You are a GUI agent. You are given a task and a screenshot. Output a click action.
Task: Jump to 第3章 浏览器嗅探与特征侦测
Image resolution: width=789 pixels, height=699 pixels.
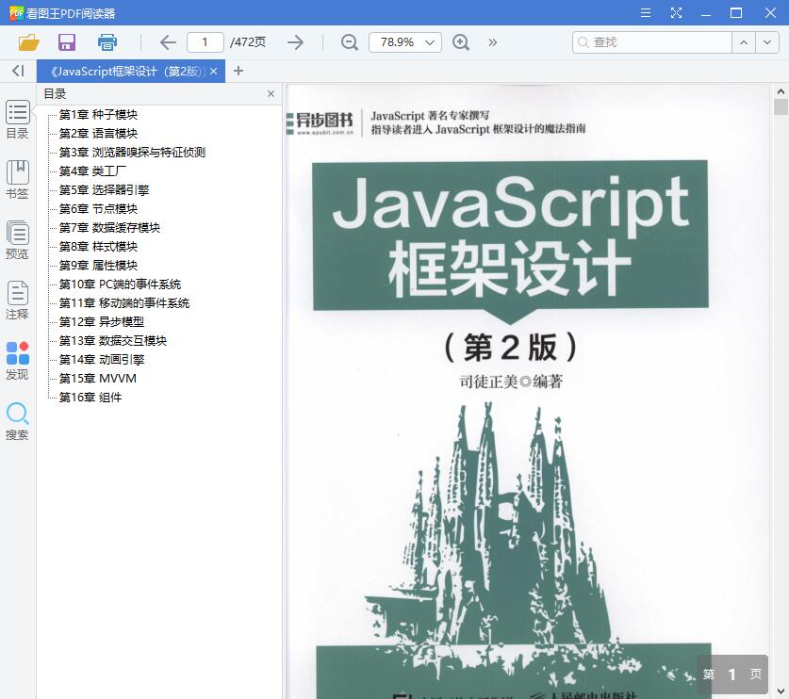click(132, 153)
